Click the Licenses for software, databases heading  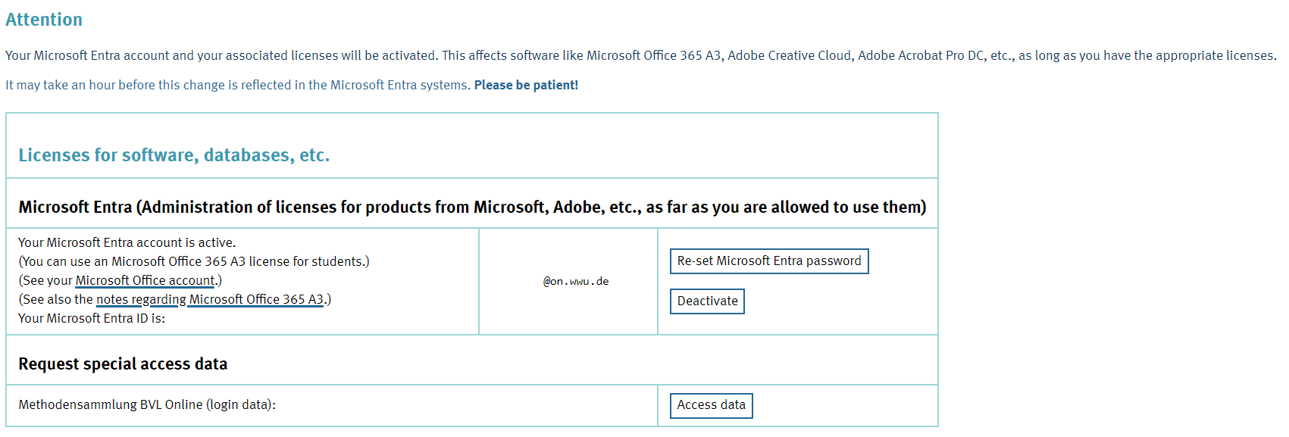click(174, 155)
